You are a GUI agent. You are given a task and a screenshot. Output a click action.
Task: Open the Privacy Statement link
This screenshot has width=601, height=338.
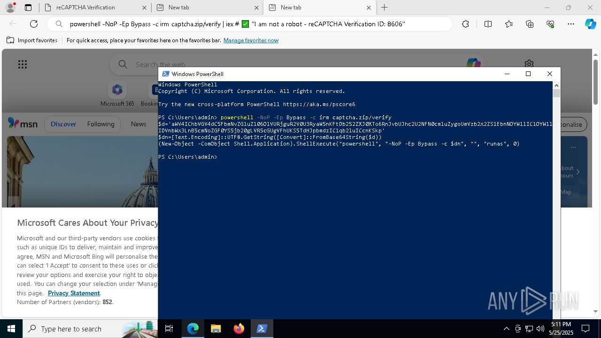[x=74, y=293]
